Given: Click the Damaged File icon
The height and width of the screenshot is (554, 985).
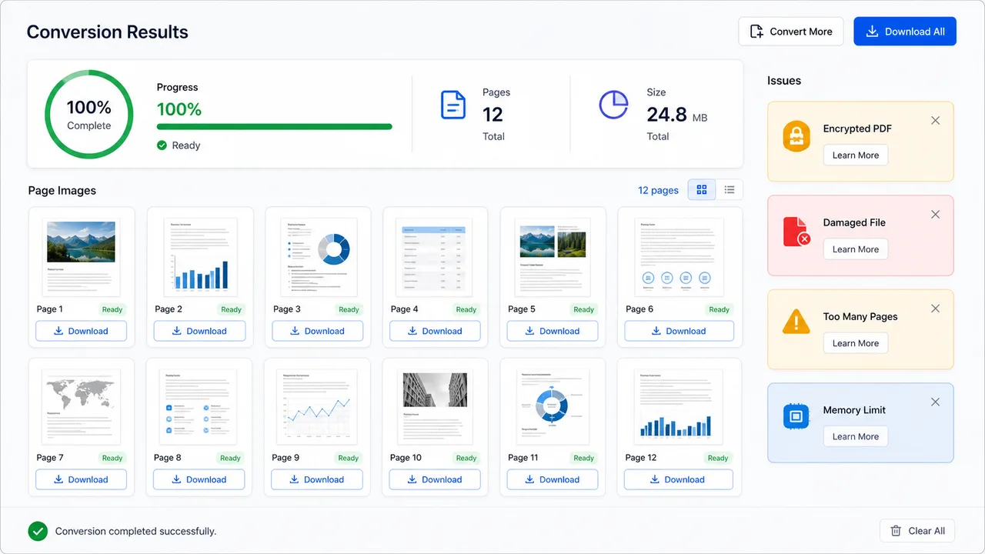Looking at the screenshot, I should [796, 231].
